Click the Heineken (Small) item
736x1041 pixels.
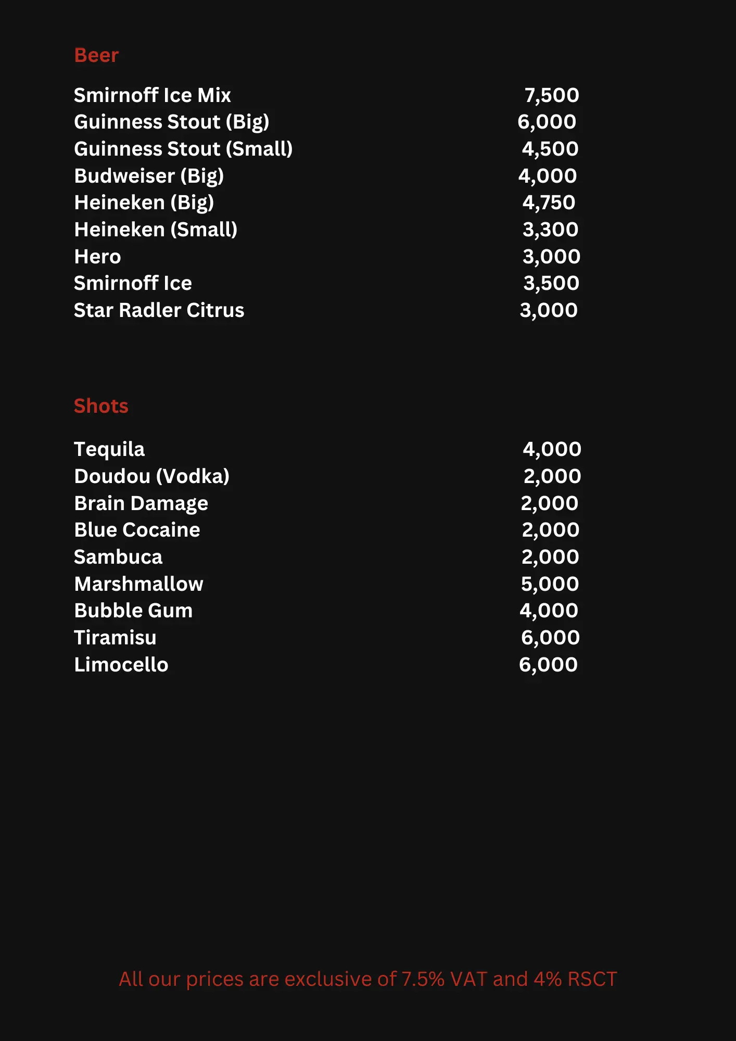[x=156, y=230]
